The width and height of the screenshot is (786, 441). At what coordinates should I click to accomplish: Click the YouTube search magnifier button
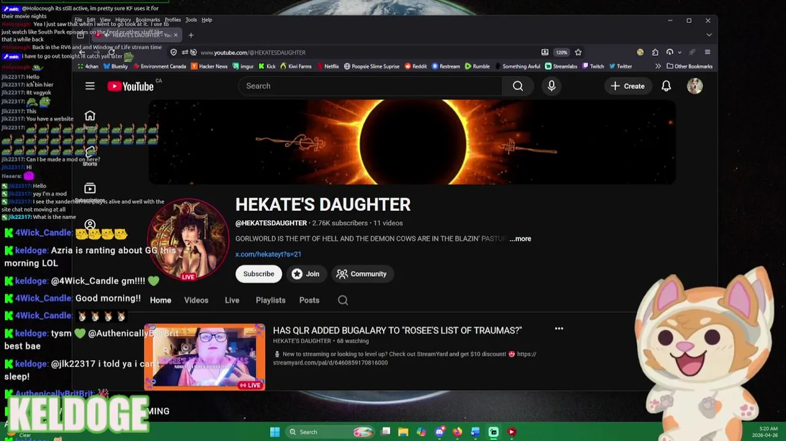tap(518, 86)
